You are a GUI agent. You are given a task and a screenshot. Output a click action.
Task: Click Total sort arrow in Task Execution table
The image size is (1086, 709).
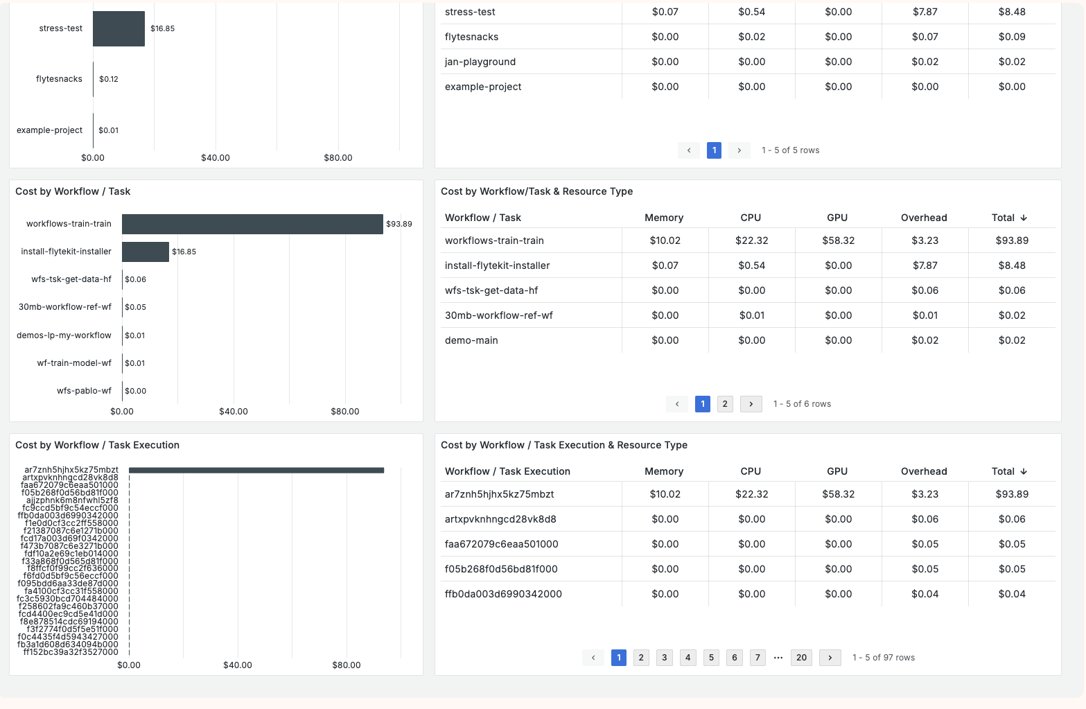coord(1024,471)
